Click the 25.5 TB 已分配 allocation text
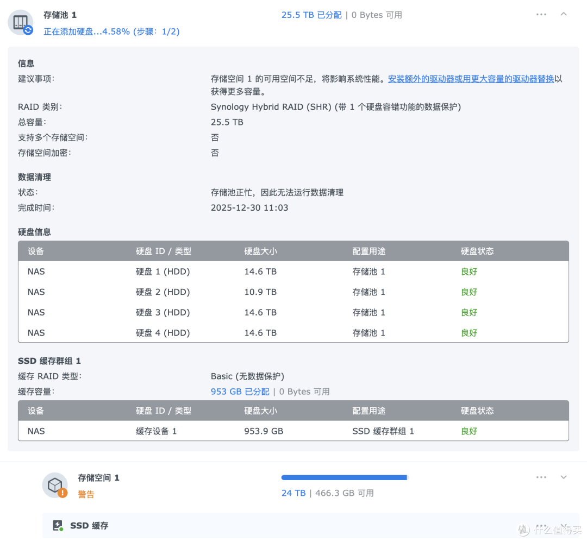 (311, 15)
